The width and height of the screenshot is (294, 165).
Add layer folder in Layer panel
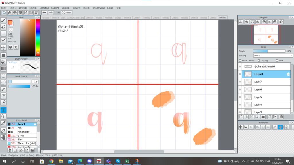(263, 117)
